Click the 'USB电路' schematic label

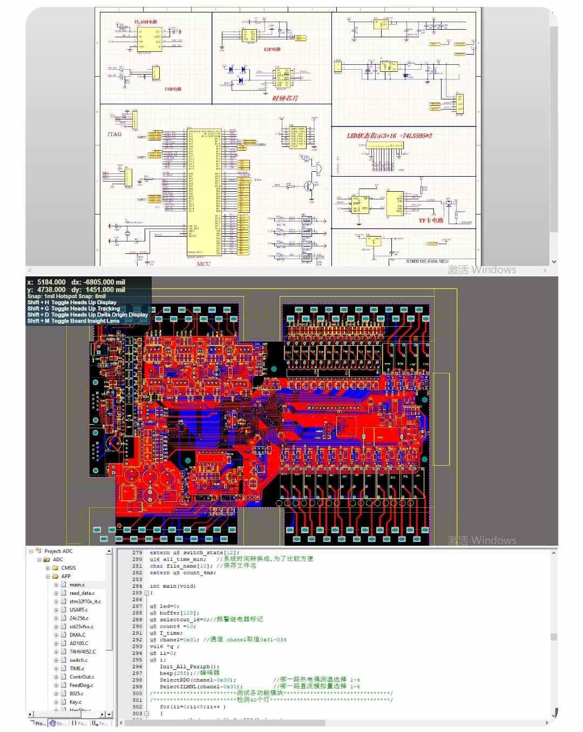tap(173, 89)
